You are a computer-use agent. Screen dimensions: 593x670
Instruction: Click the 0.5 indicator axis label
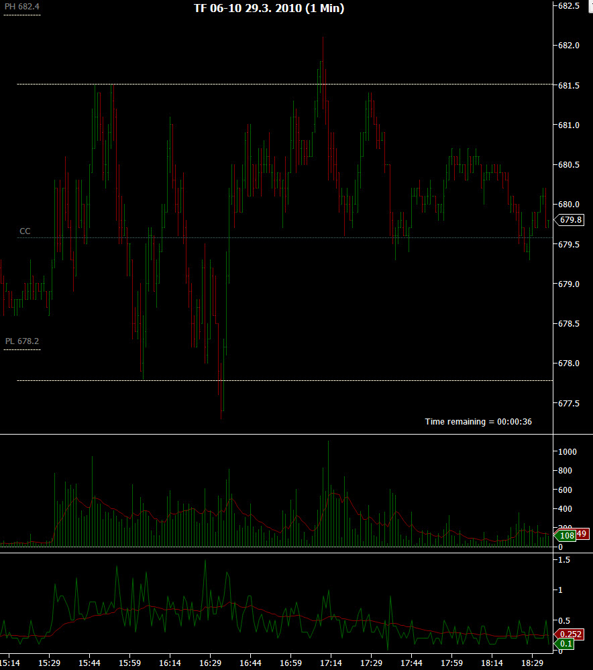[x=564, y=620]
